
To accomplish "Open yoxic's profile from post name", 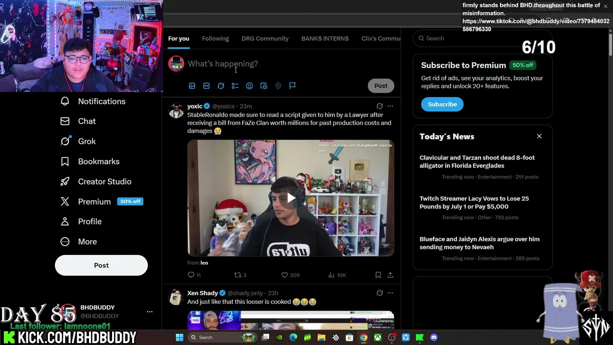I will (x=195, y=106).
